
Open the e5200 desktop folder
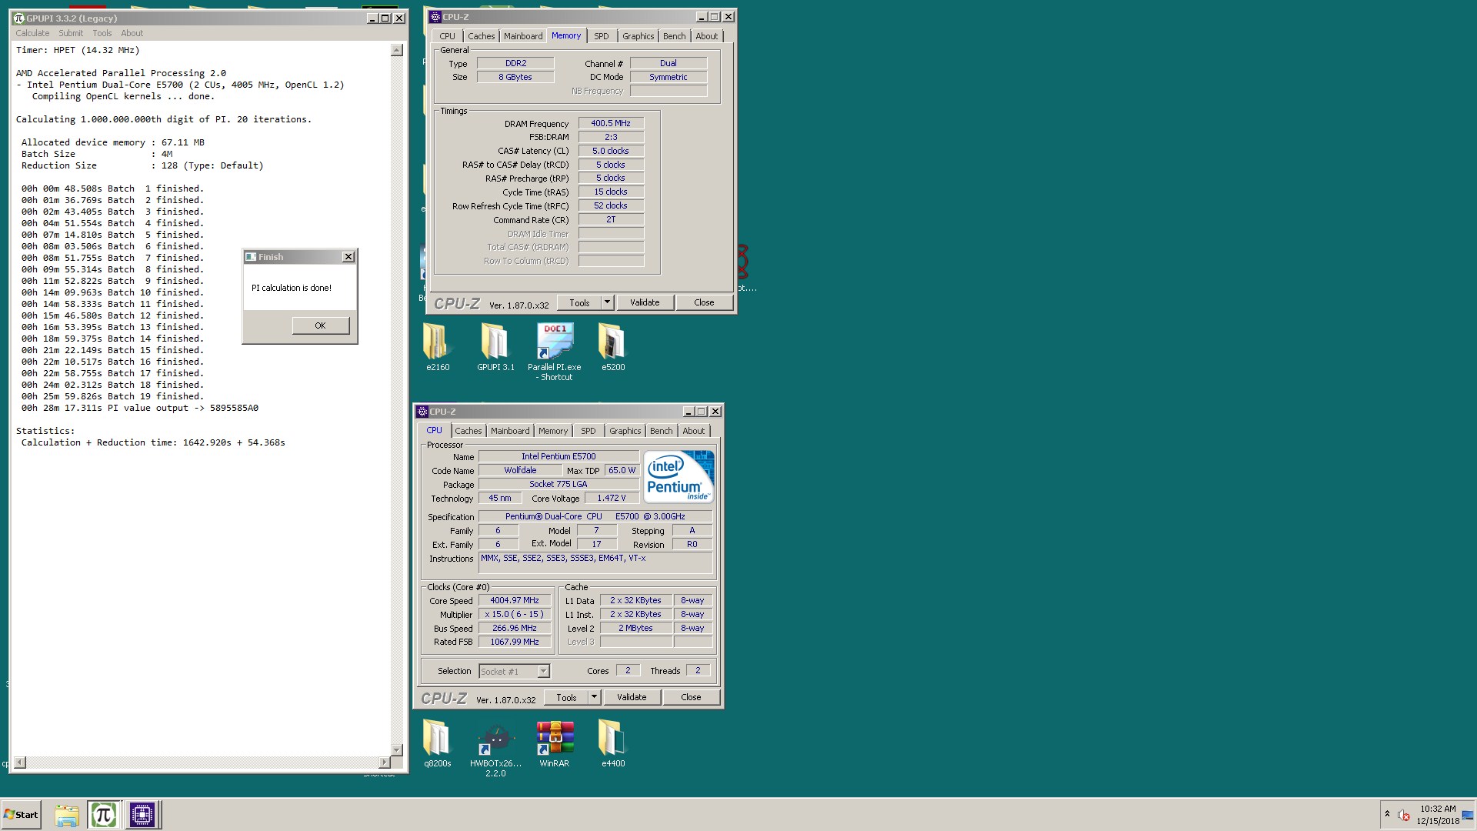point(612,347)
